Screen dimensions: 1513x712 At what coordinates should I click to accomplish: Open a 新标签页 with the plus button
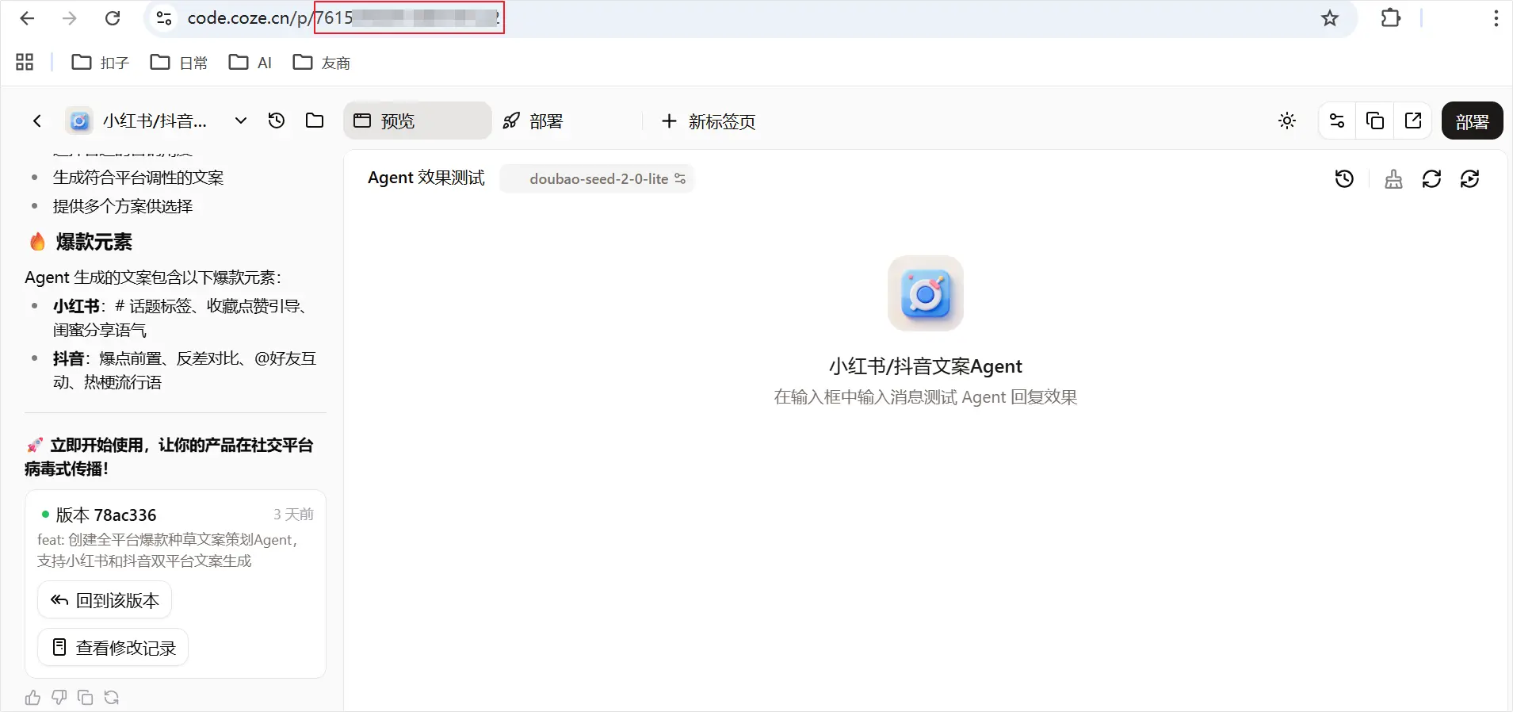tap(709, 121)
